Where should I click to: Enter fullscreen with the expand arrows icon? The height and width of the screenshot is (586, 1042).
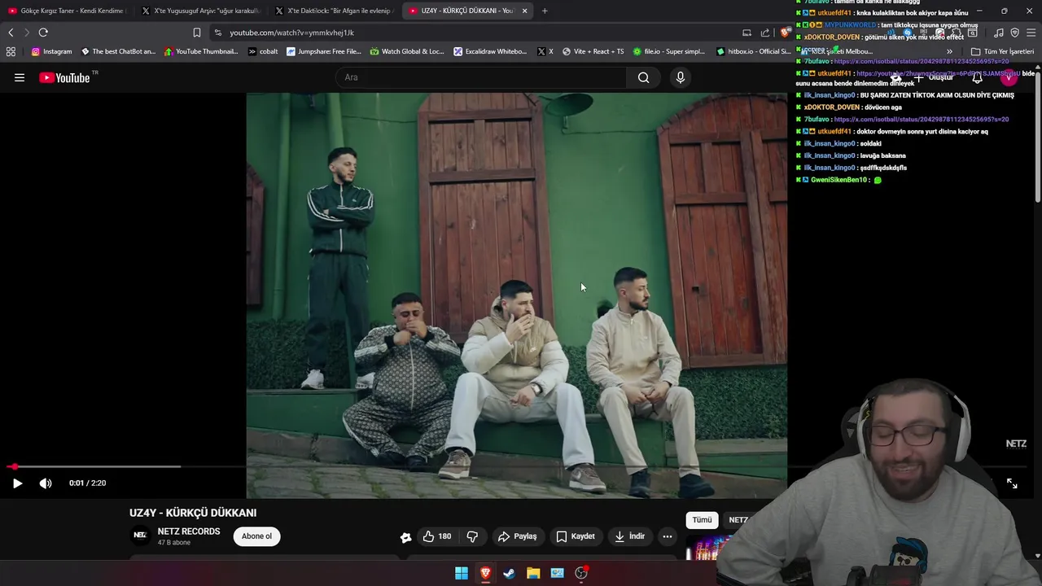coord(1011,483)
